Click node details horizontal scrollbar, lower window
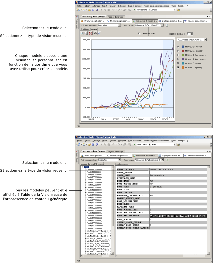Screen dimensions: 213x263 pyautogui.click(x=161, y=256)
